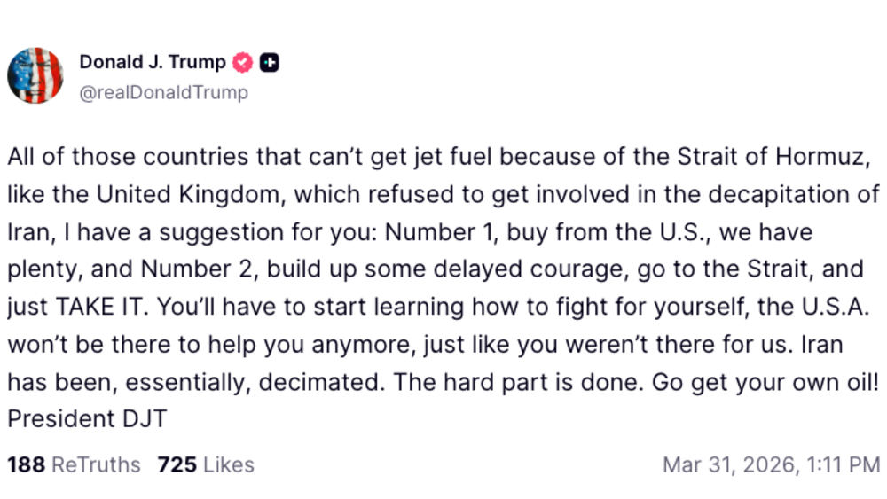
Task: Click the "President DJT" signature line
Action: [87, 419]
